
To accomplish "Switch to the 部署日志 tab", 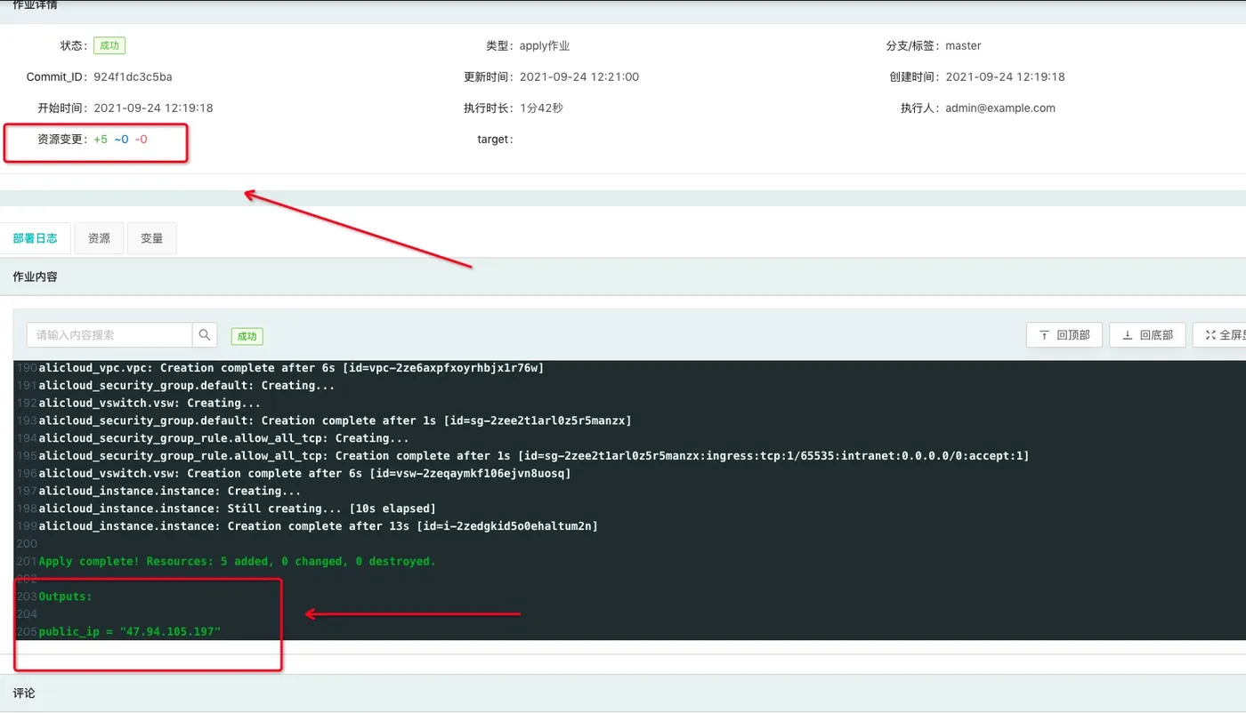I will coord(36,238).
